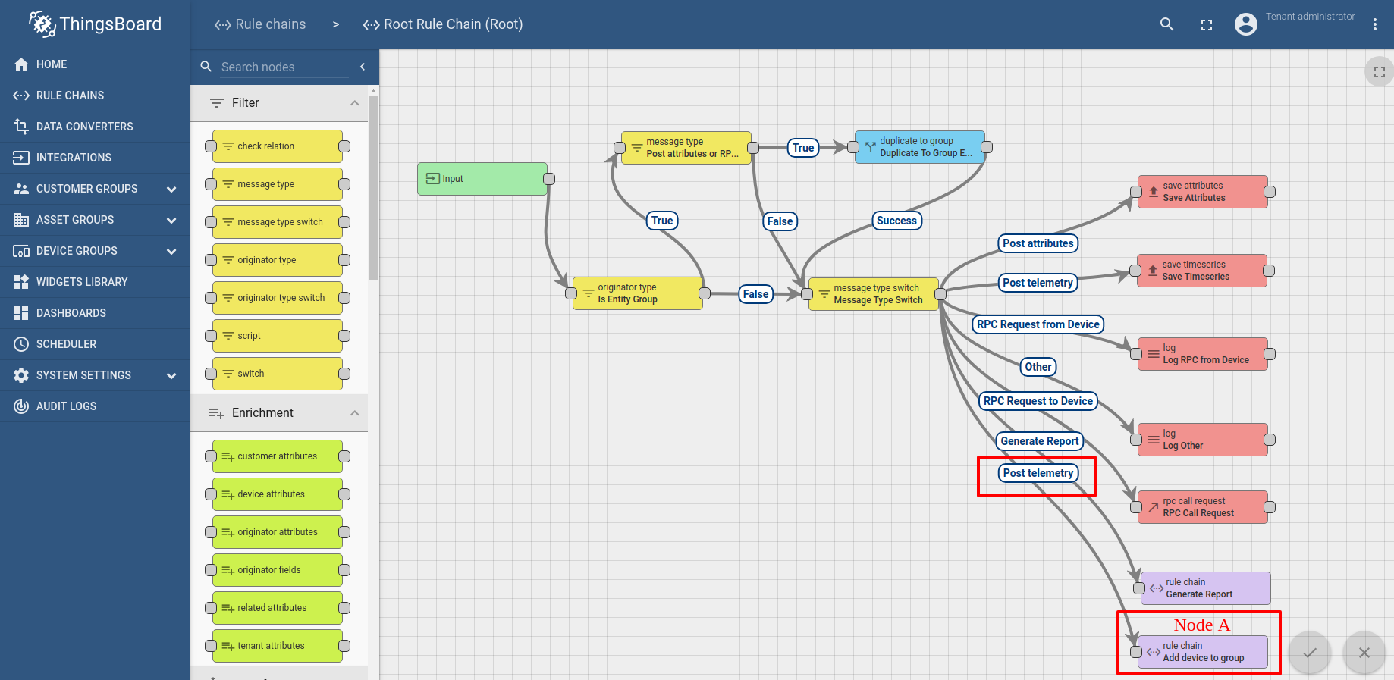Click the Search nodes input field
This screenshot has height=680, width=1394.
click(x=284, y=67)
